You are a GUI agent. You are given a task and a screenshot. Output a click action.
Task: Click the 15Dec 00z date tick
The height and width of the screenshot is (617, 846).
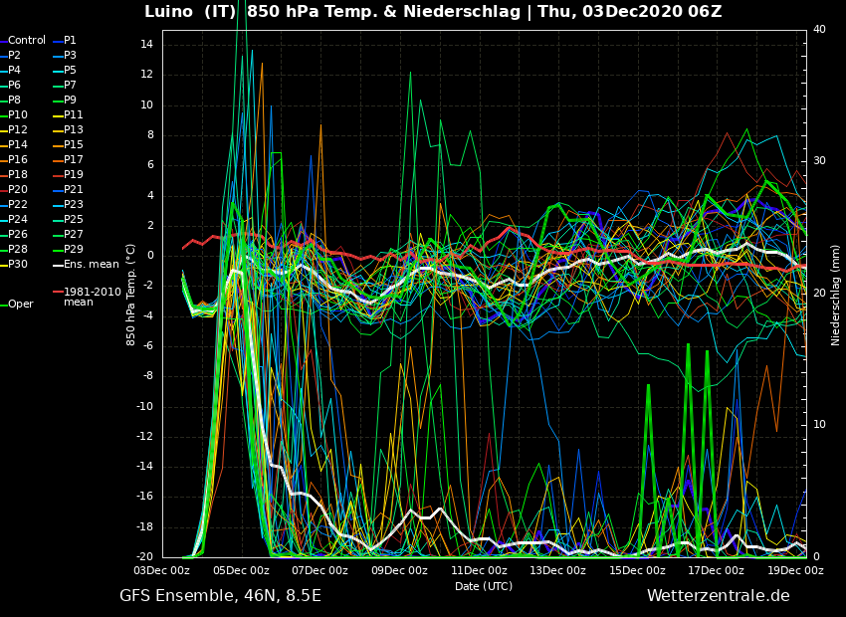point(638,570)
